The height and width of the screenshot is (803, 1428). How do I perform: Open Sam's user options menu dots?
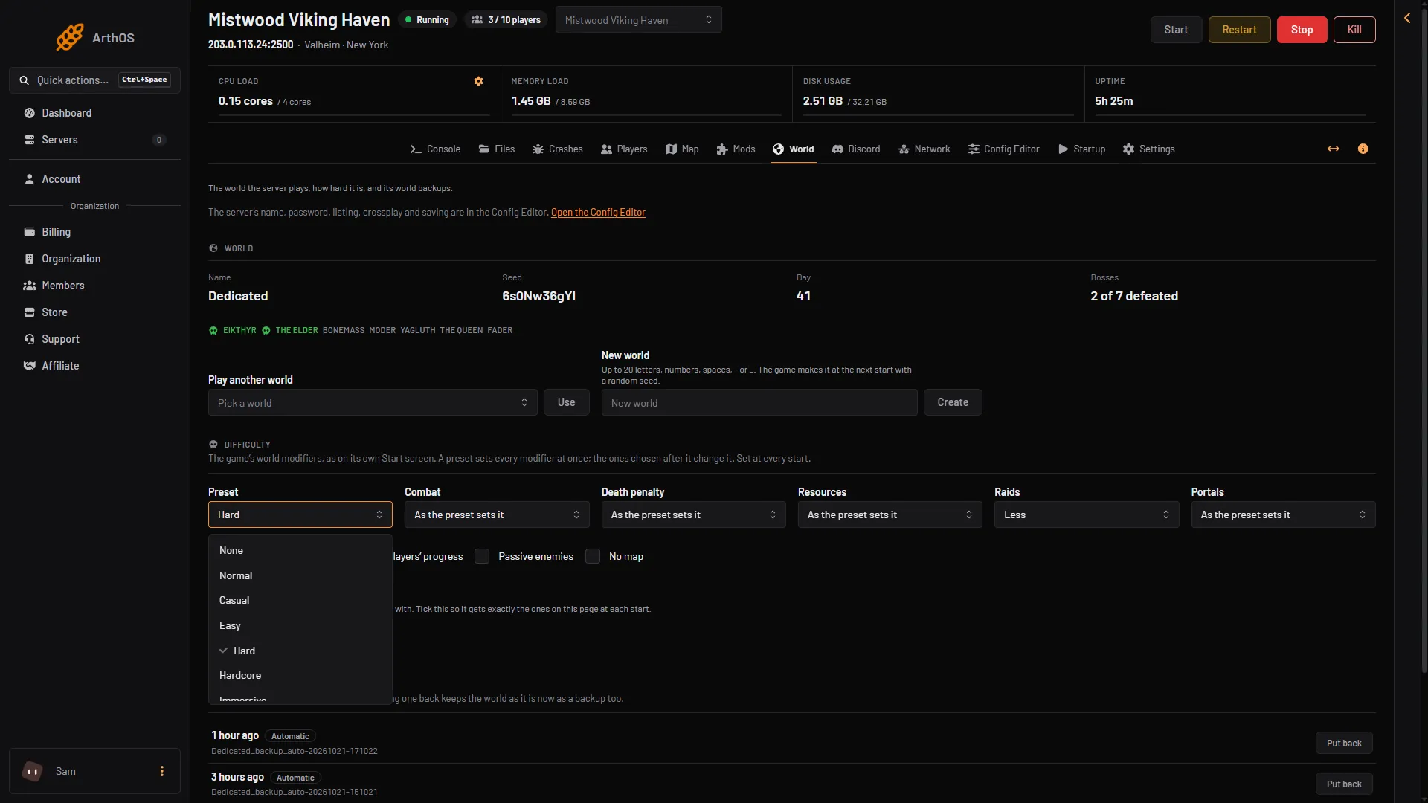pos(162,771)
